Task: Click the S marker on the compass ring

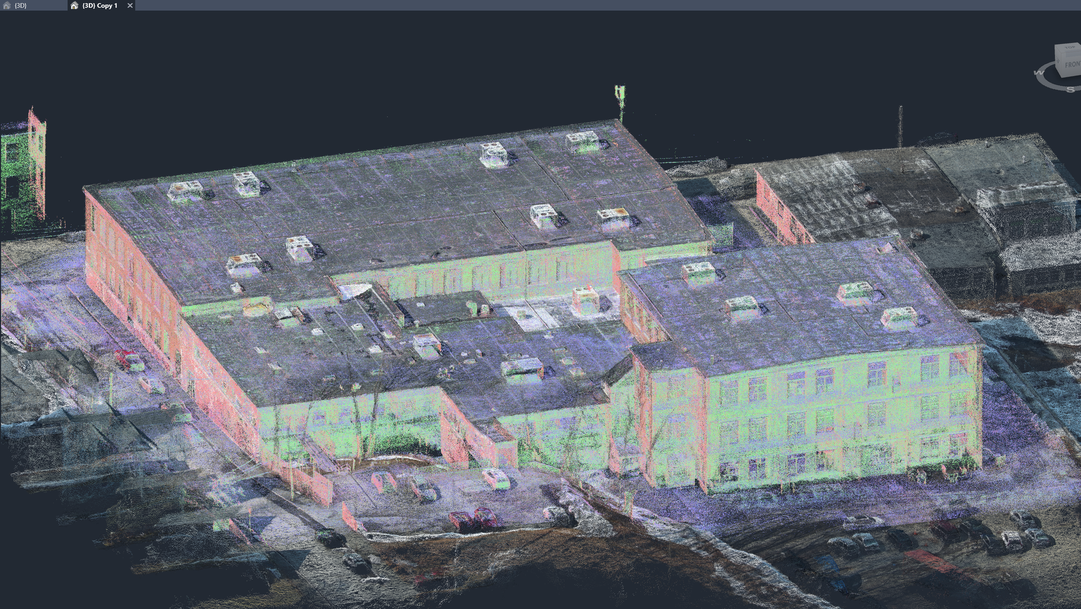Action: 1070,90
